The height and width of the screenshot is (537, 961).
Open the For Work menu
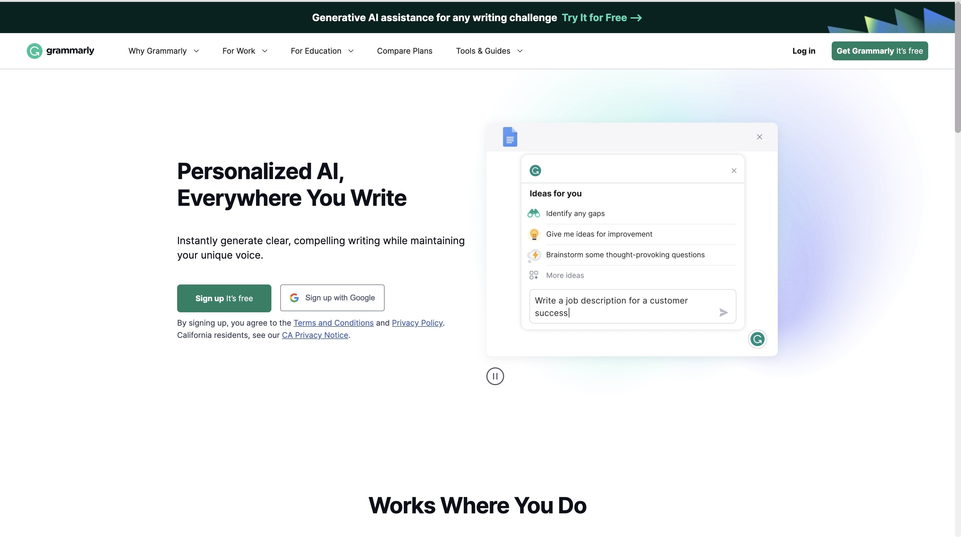[244, 51]
